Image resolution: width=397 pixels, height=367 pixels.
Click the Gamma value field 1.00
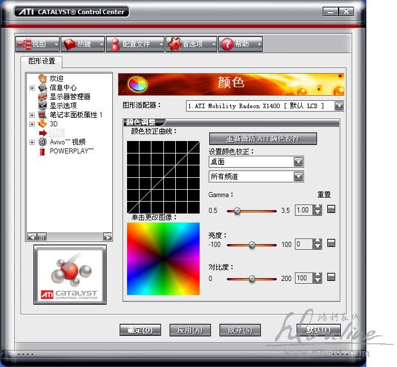(x=304, y=210)
